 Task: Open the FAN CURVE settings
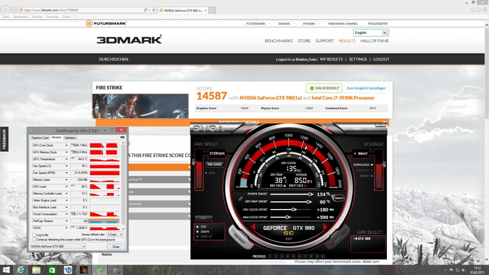(215, 164)
